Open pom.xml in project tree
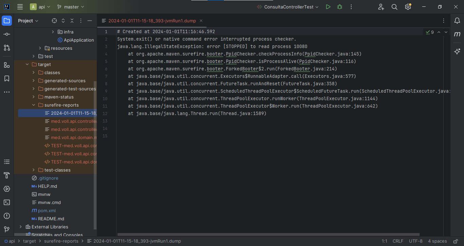Image resolution: width=464 pixels, height=246 pixels. (x=47, y=210)
